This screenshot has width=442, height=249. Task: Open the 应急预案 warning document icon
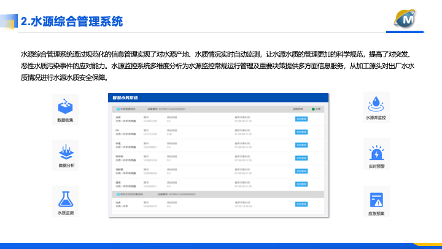376,199
